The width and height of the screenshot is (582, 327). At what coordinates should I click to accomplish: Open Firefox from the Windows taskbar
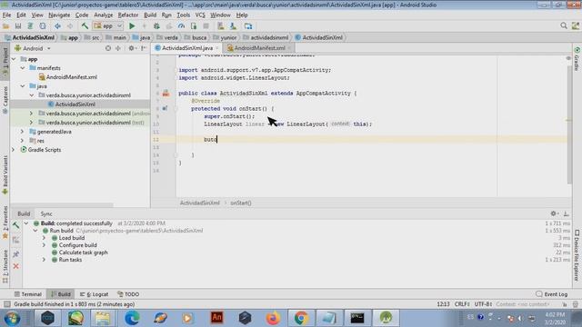point(273,318)
